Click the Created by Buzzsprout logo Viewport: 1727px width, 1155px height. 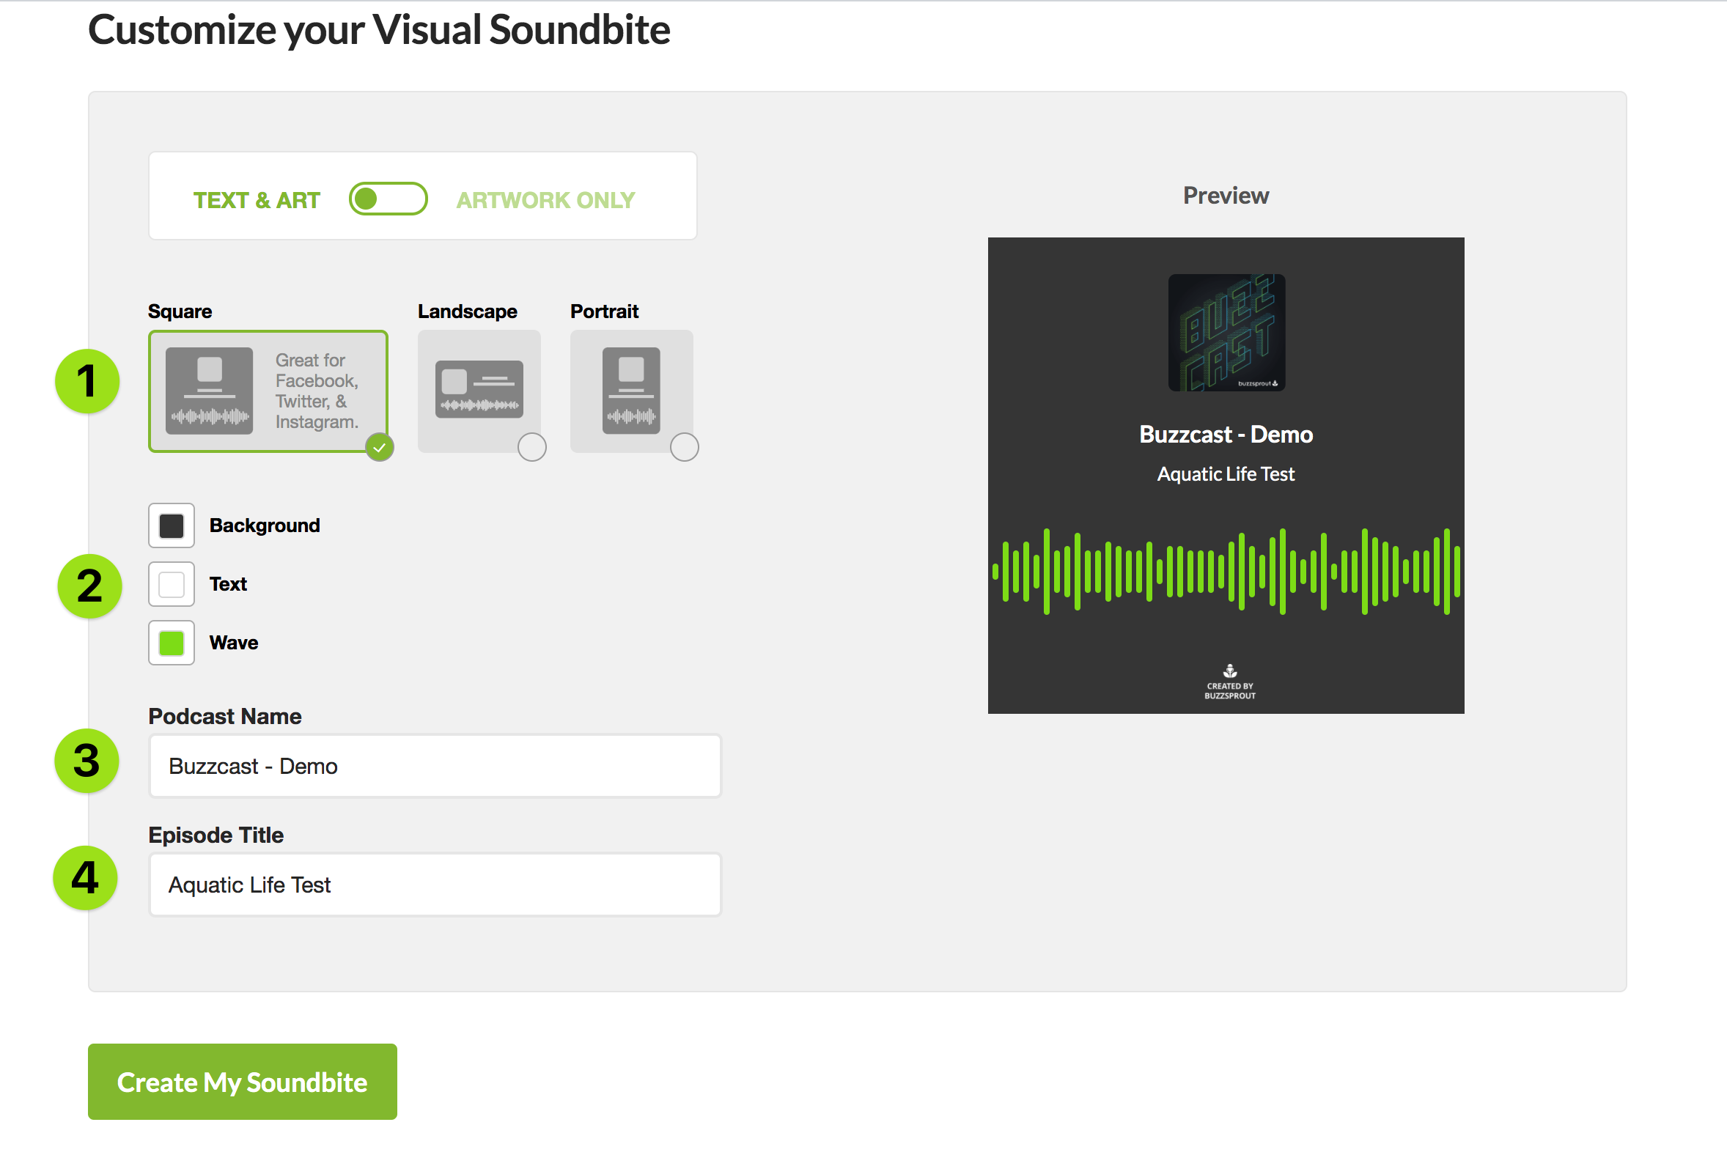click(x=1230, y=682)
